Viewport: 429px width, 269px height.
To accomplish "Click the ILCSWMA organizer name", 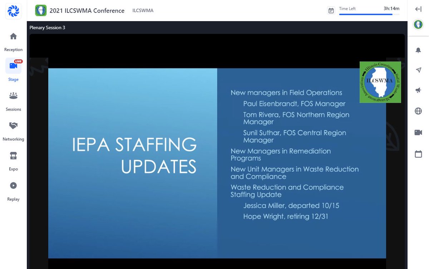I will click(x=143, y=11).
